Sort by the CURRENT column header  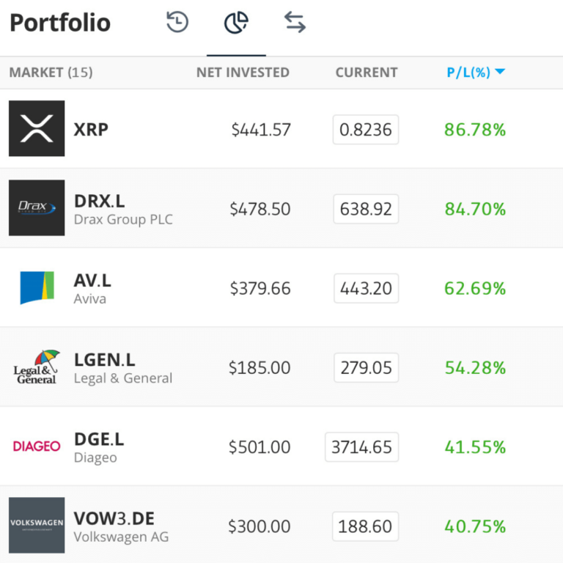367,72
